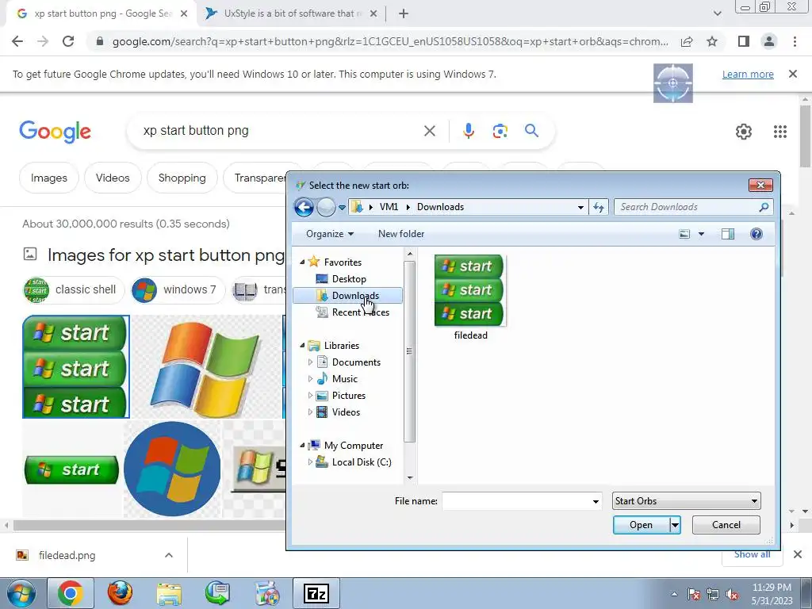Collapse the My Computer group

click(x=302, y=446)
